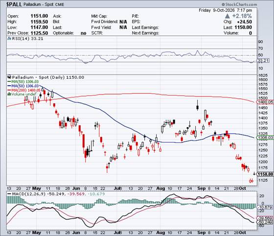Click the -10.679 MACD histogram axis tag
The image size is (274, 236).
pyautogui.click(x=265, y=207)
